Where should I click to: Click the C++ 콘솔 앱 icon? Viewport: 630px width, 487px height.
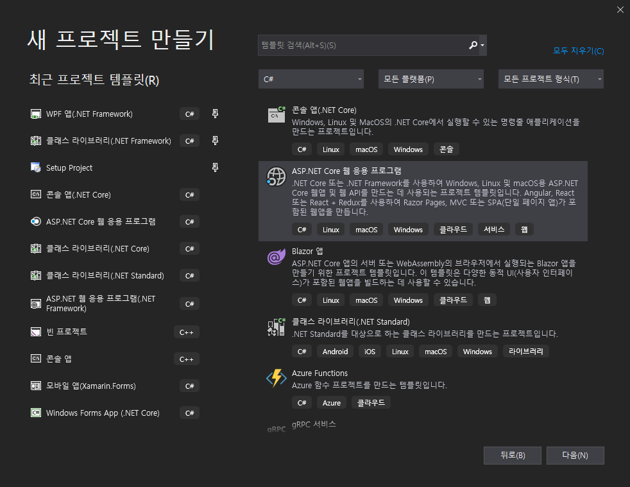[x=36, y=359]
